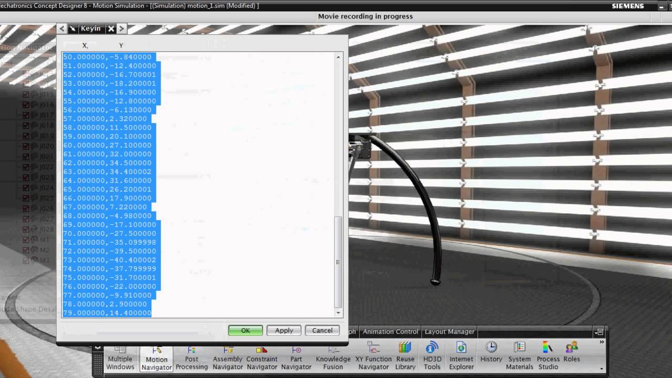Screen dimensions: 672x378
Task: Click the row "78.000000,2.900000"
Action: click(x=105, y=304)
